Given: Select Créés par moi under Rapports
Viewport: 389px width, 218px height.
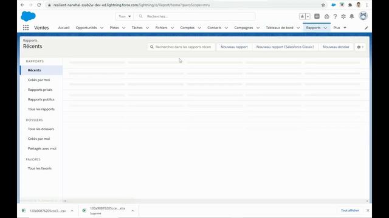Looking at the screenshot, I should (39, 80).
